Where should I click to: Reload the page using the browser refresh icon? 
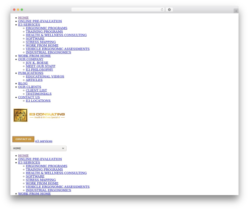162,9
